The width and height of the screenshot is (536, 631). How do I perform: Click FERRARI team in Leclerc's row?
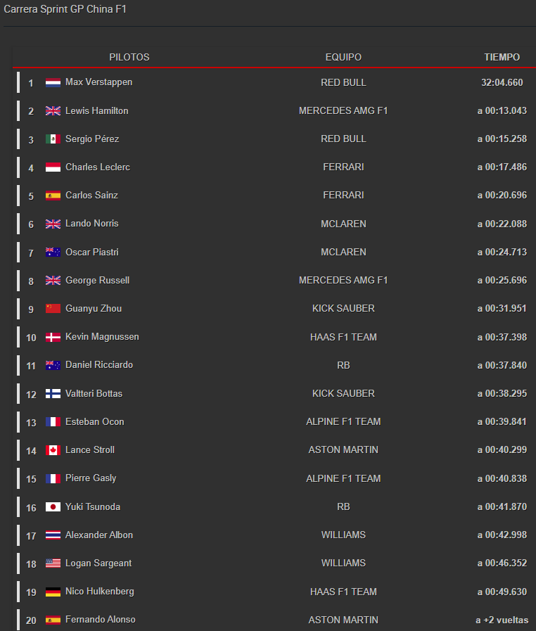343,167
